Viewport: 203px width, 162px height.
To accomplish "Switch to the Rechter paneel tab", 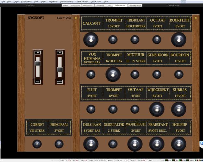I will coord(134,6).
